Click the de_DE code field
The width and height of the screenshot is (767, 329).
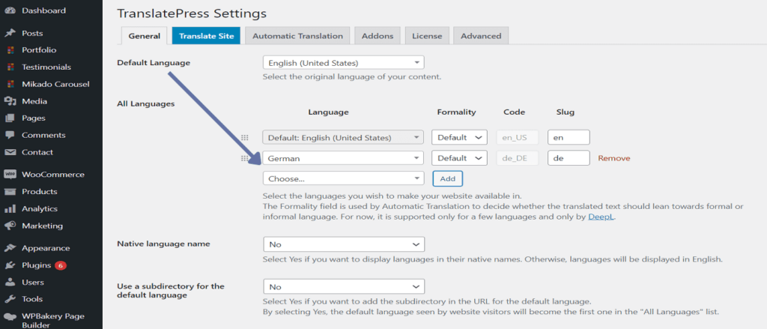tap(517, 158)
